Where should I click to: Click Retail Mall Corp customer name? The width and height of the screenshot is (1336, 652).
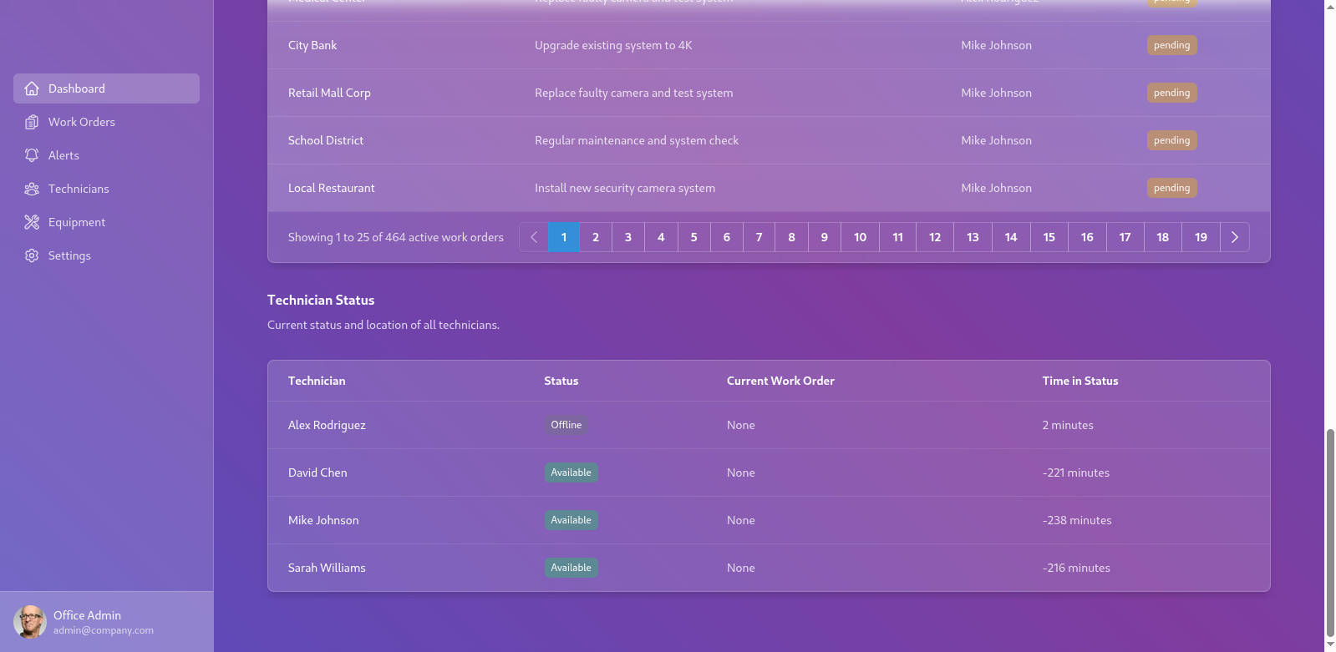click(329, 93)
